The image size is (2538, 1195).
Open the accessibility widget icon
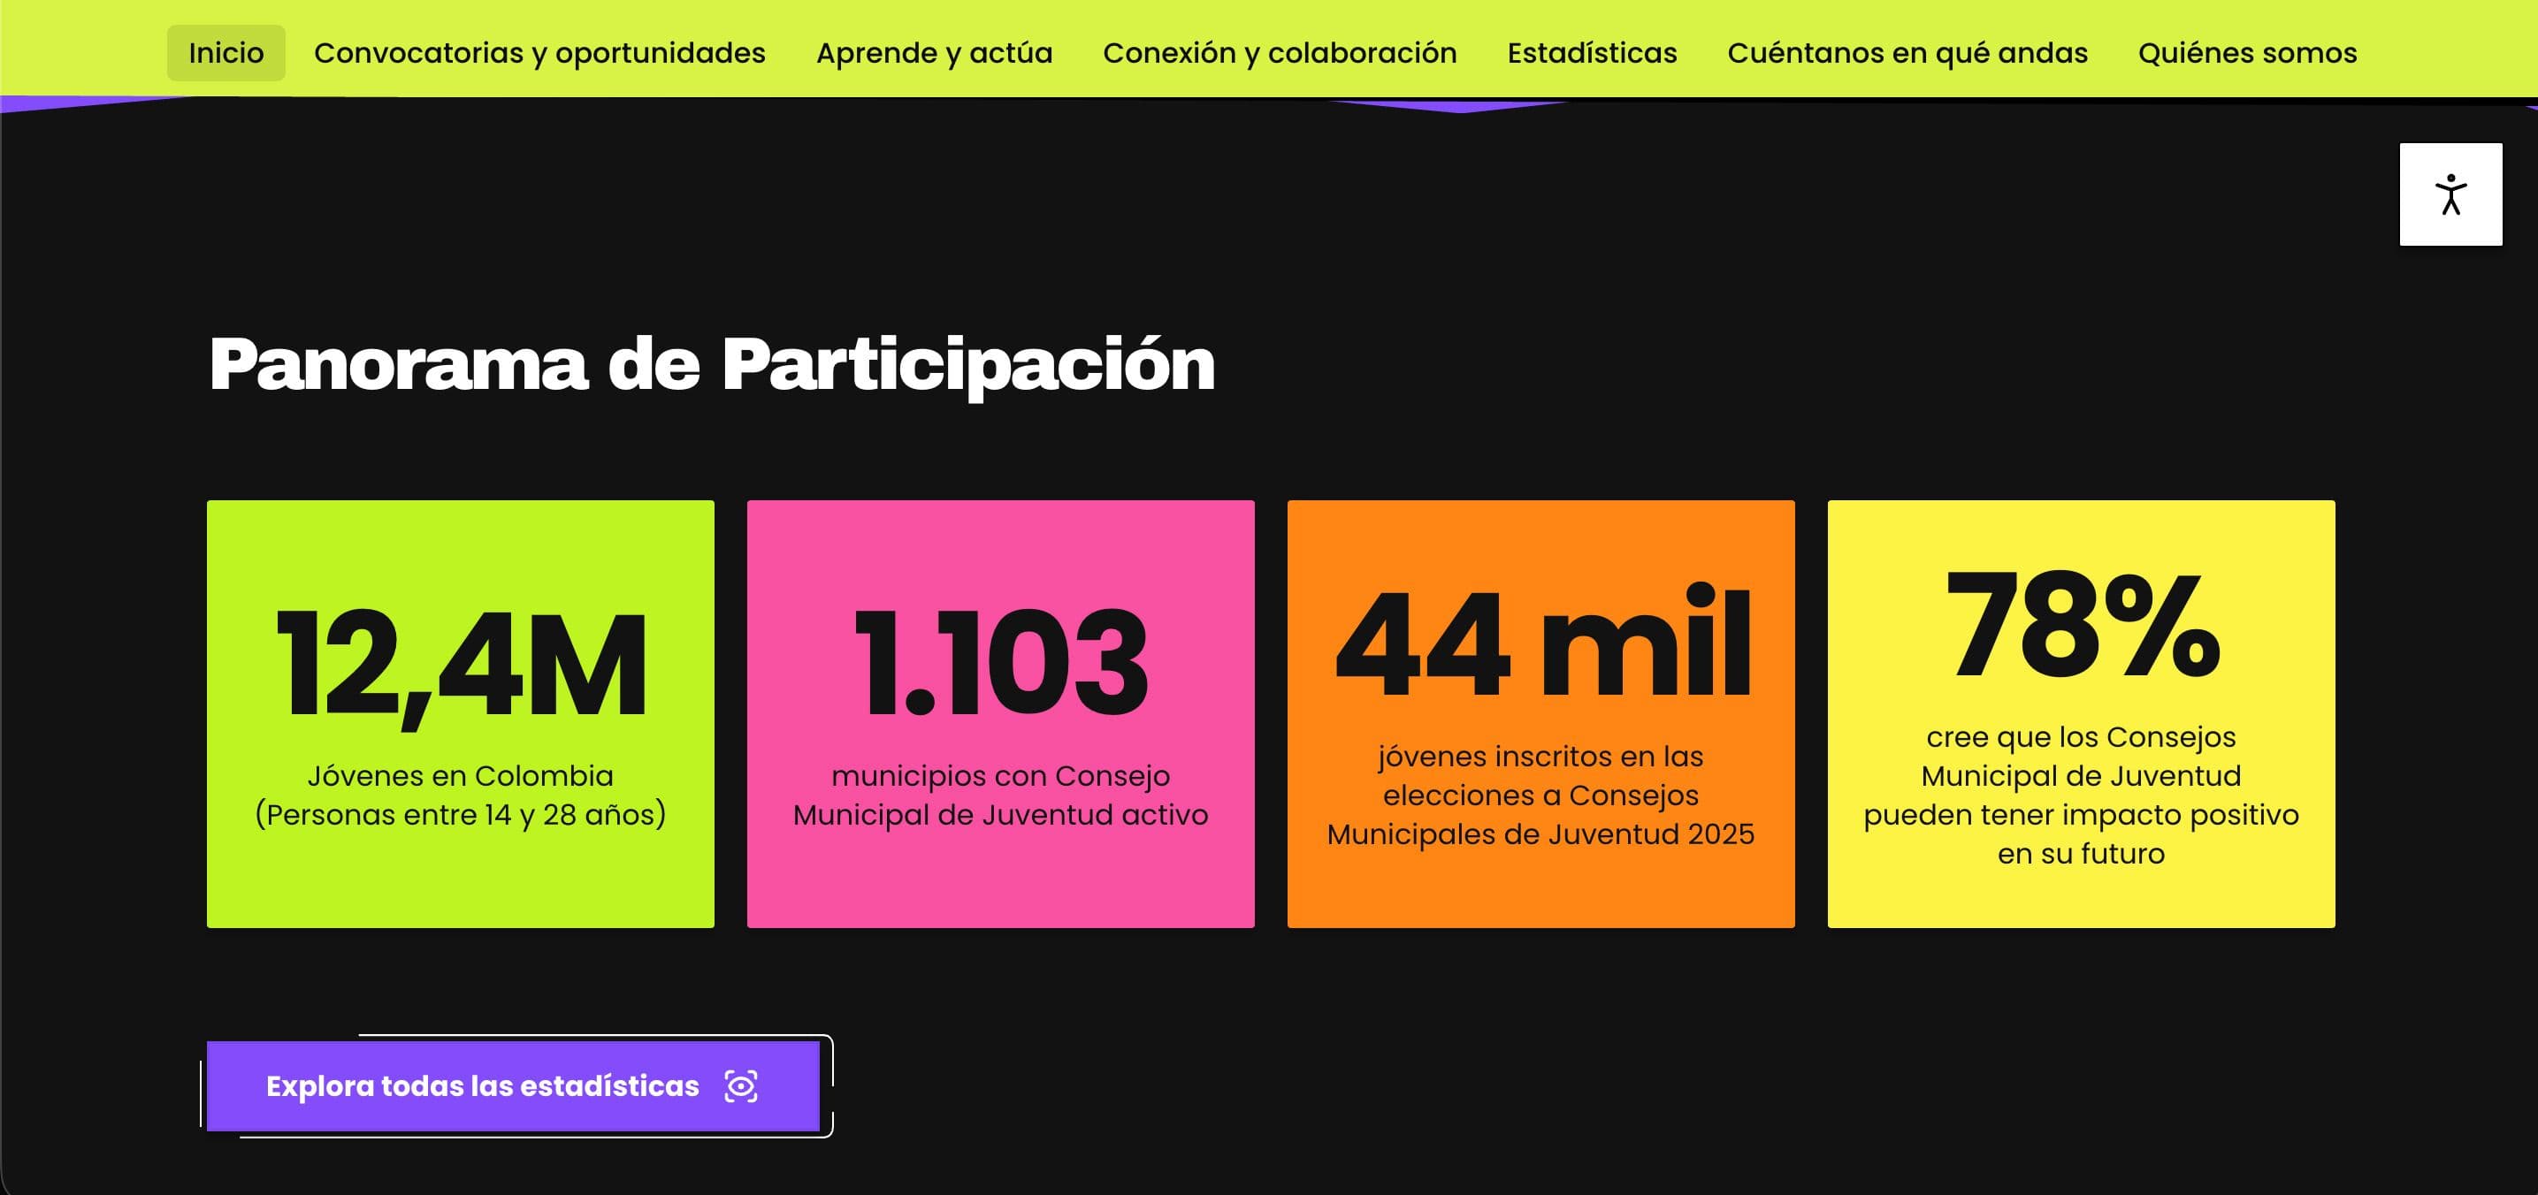(2450, 194)
